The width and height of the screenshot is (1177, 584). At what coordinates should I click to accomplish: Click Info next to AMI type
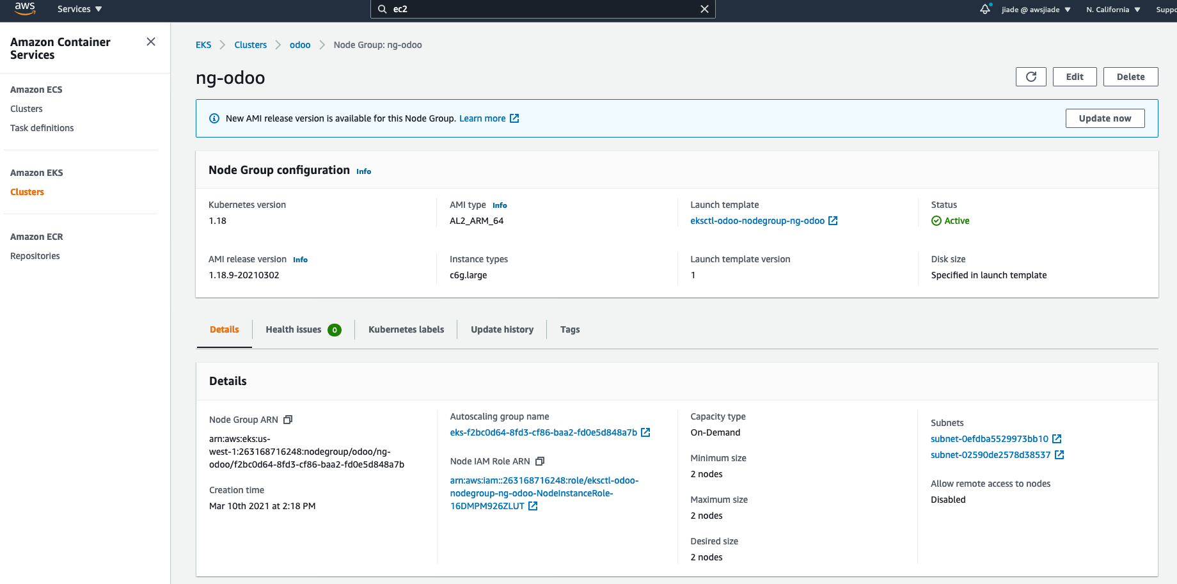(x=500, y=205)
